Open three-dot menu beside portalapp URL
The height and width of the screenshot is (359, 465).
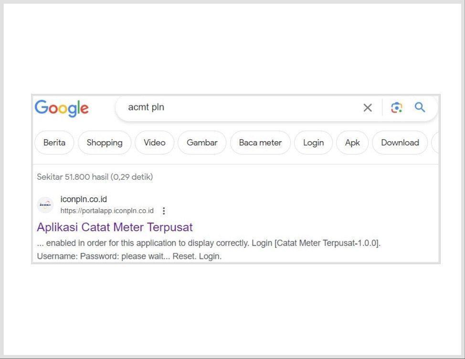[x=164, y=211]
